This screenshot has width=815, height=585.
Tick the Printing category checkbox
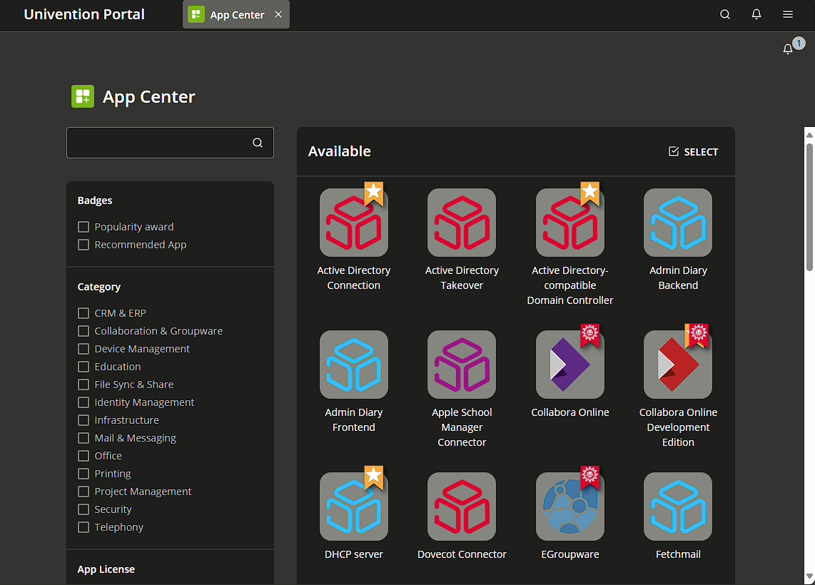[x=83, y=474]
